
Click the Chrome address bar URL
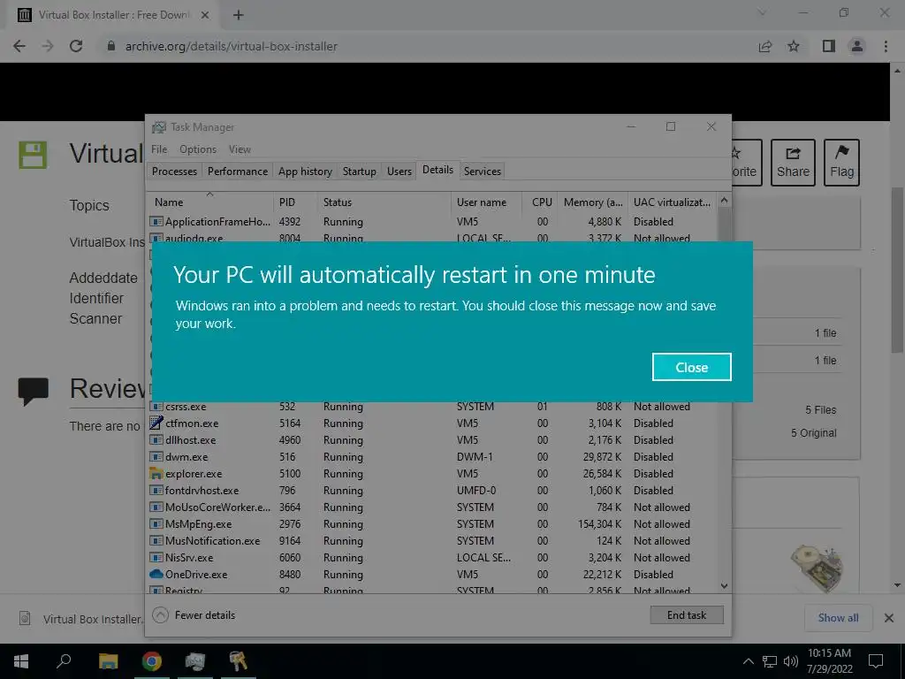(x=231, y=46)
